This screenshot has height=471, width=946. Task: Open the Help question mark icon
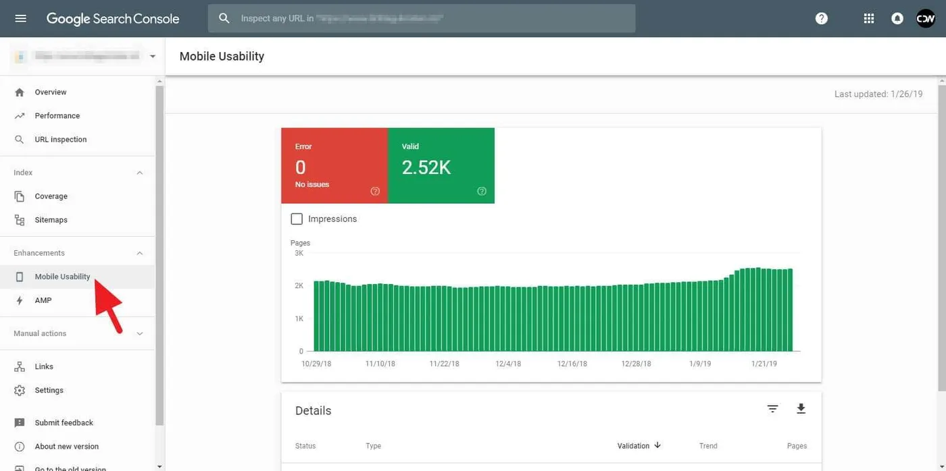(x=822, y=18)
